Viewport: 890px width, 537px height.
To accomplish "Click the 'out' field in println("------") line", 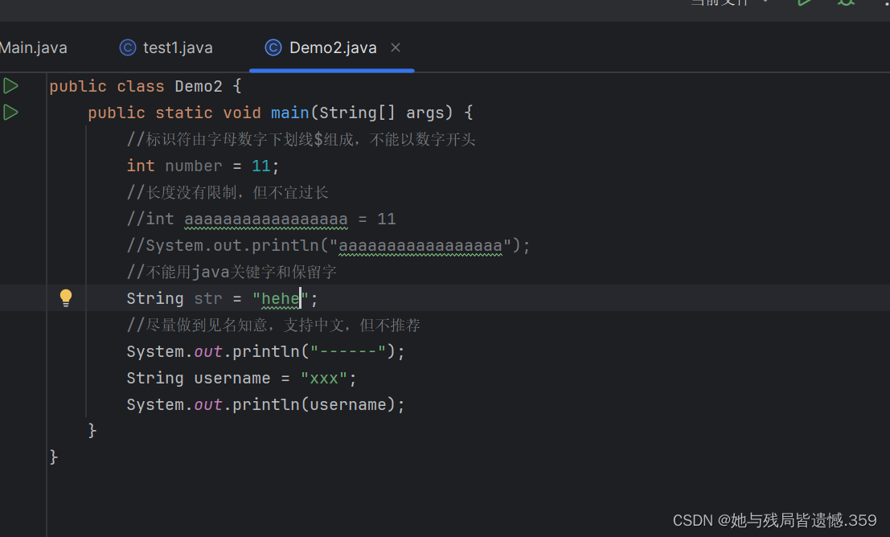I will click(x=207, y=351).
